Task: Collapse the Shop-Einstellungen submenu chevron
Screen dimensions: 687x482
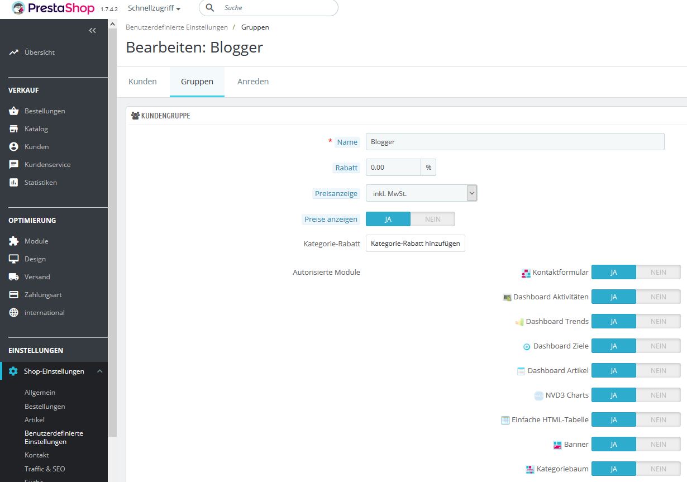Action: pyautogui.click(x=99, y=371)
